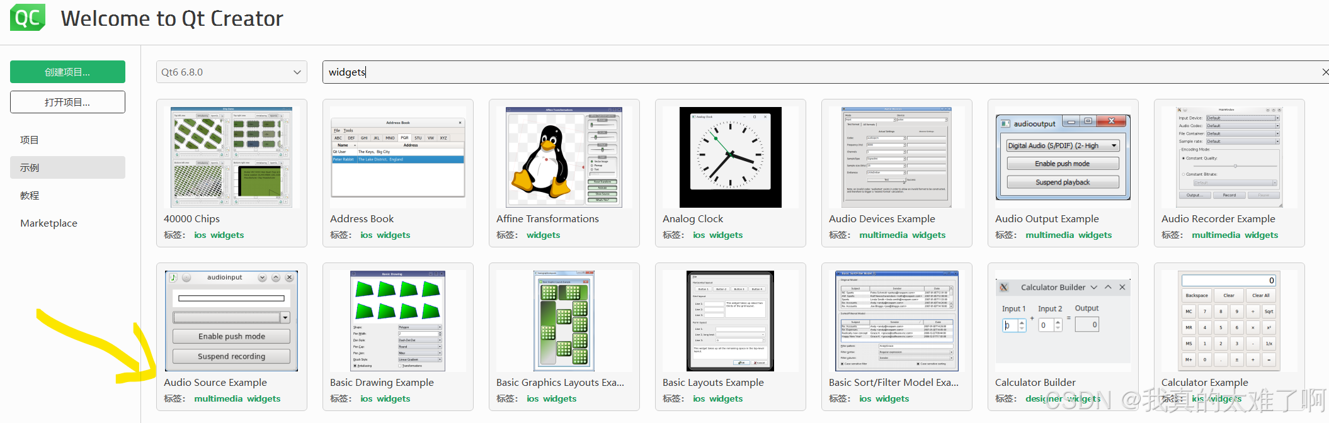Screen dimensions: 1329x423
Task: Select the 示例 sidebar item
Action: (x=67, y=167)
